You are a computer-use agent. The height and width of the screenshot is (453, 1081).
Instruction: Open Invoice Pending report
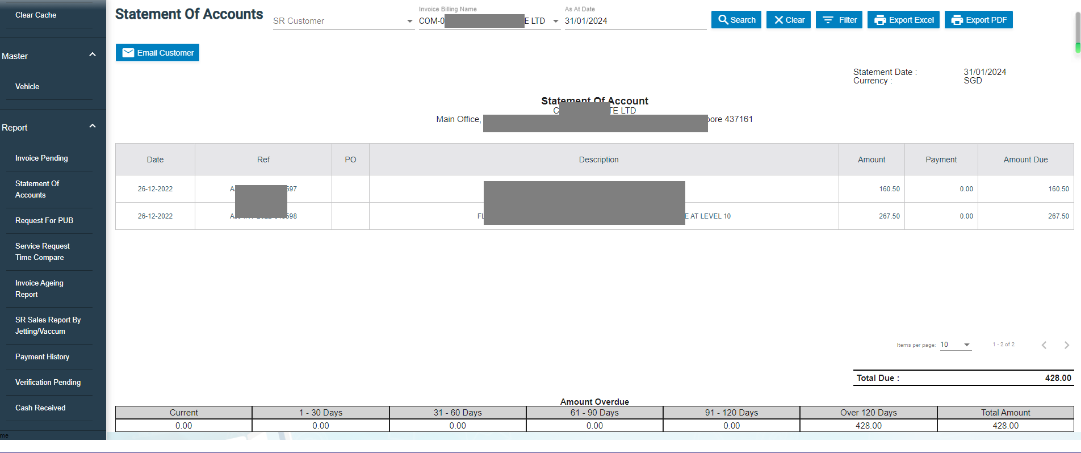click(x=41, y=158)
